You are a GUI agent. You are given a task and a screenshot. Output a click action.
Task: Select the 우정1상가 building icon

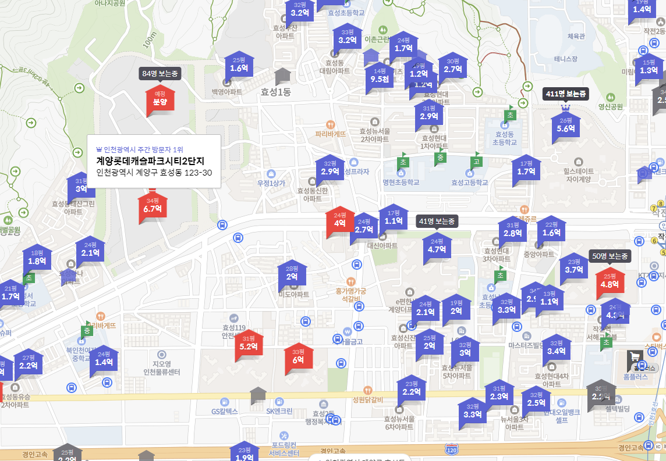coord(271,174)
